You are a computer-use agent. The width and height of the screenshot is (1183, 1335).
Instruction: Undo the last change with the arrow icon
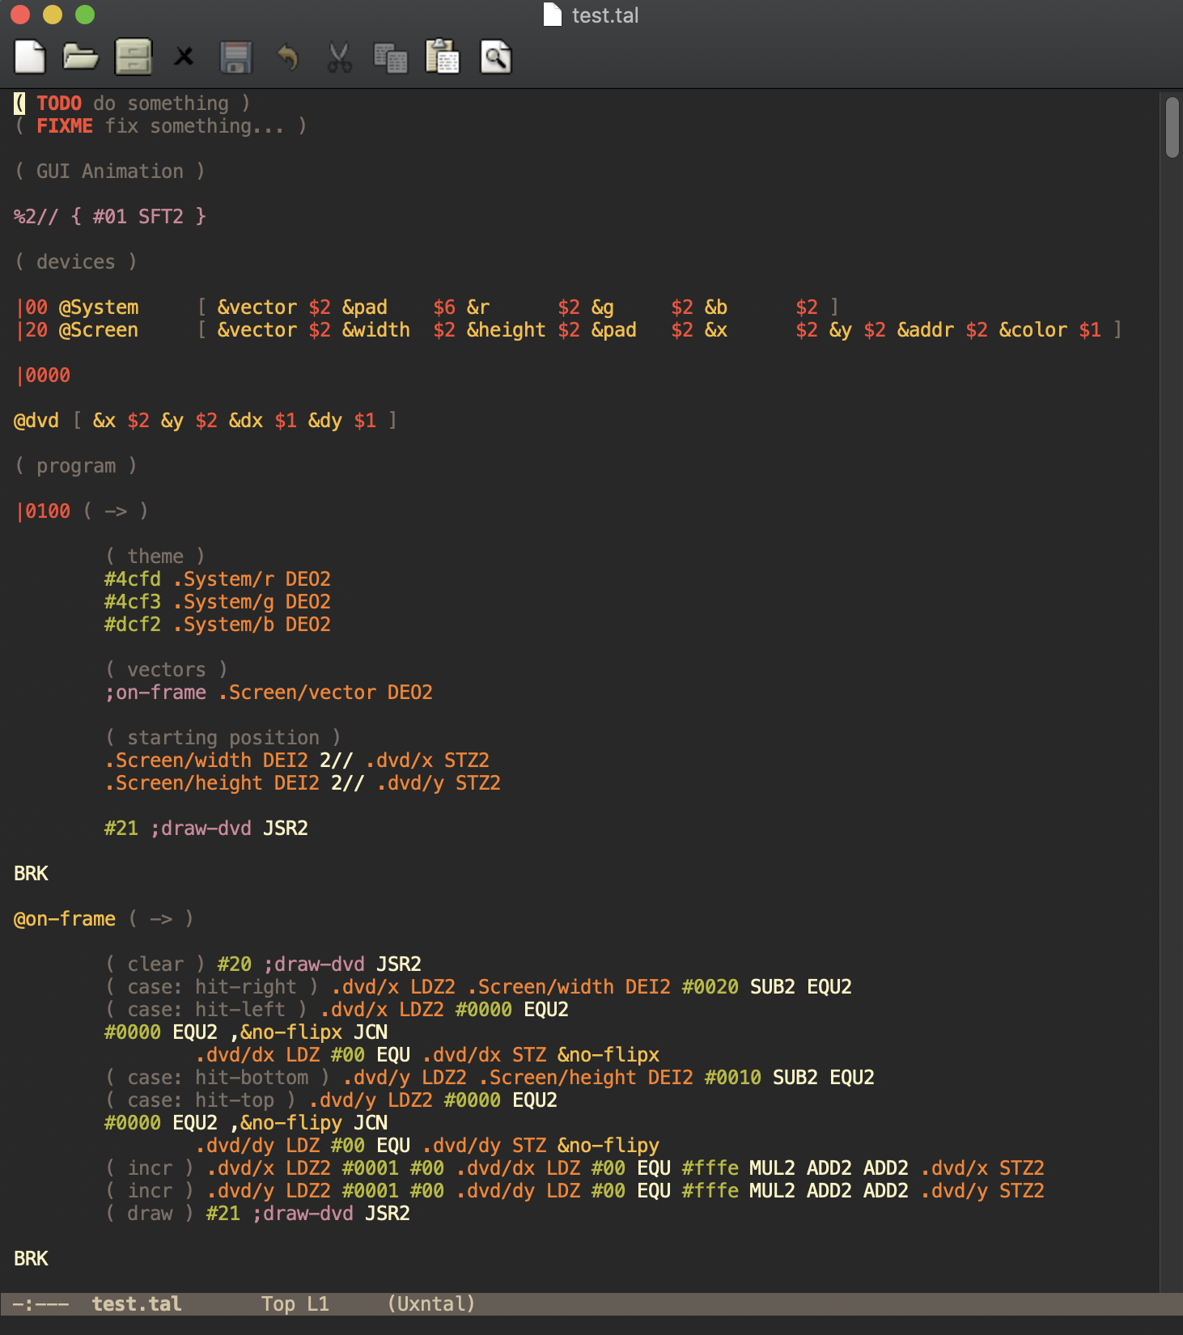287,57
